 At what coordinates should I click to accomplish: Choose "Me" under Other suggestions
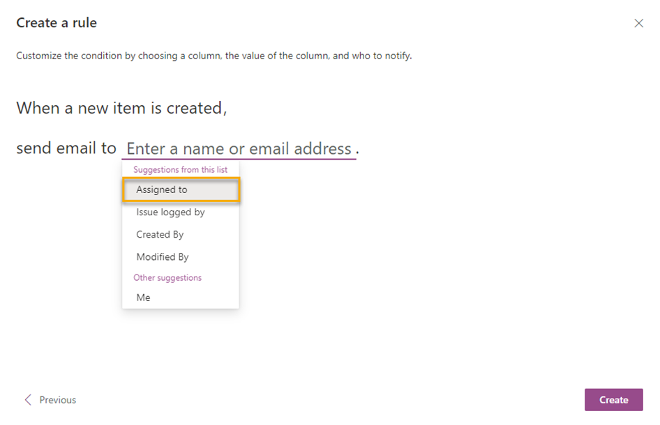point(143,297)
